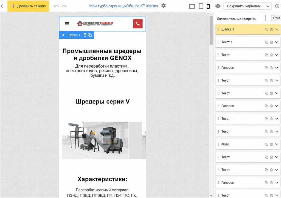Click the back arrow at top left

[2, 6]
